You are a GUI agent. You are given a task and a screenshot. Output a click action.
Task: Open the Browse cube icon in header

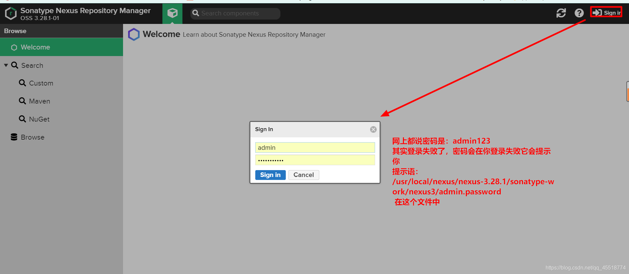[172, 13]
